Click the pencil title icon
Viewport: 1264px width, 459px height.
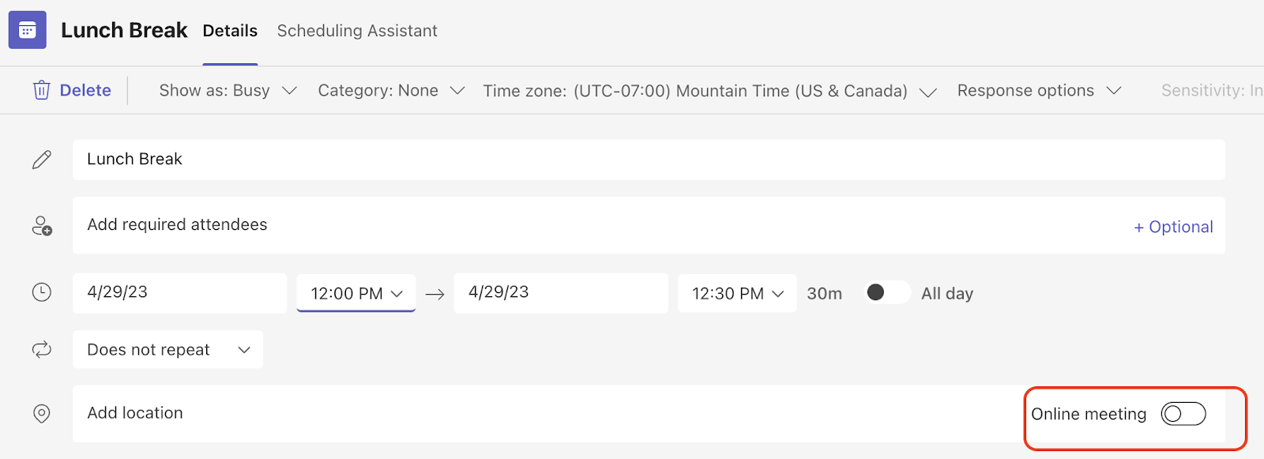pos(42,160)
